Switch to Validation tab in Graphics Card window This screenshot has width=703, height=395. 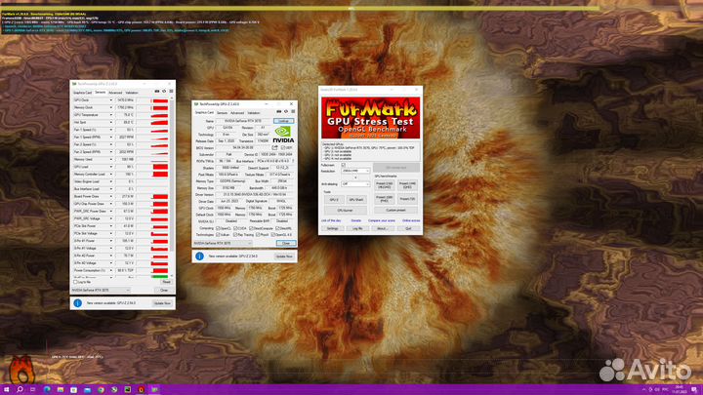click(254, 113)
